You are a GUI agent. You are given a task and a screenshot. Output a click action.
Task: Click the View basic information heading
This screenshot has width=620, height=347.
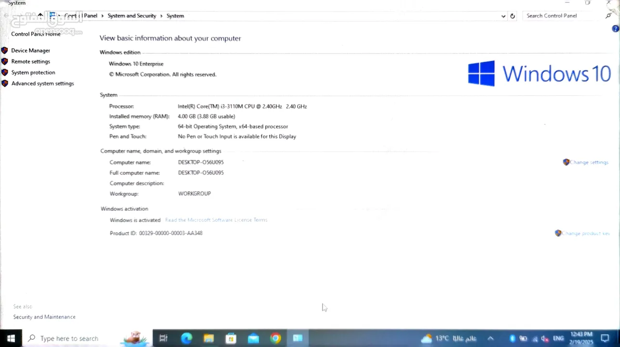(x=170, y=38)
